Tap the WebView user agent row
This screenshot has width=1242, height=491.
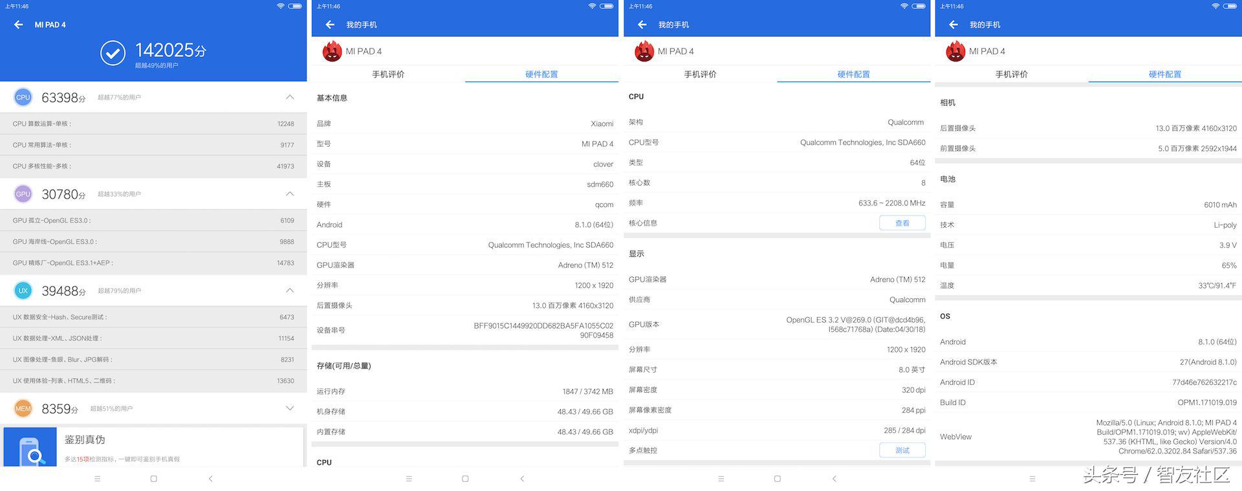point(1089,437)
